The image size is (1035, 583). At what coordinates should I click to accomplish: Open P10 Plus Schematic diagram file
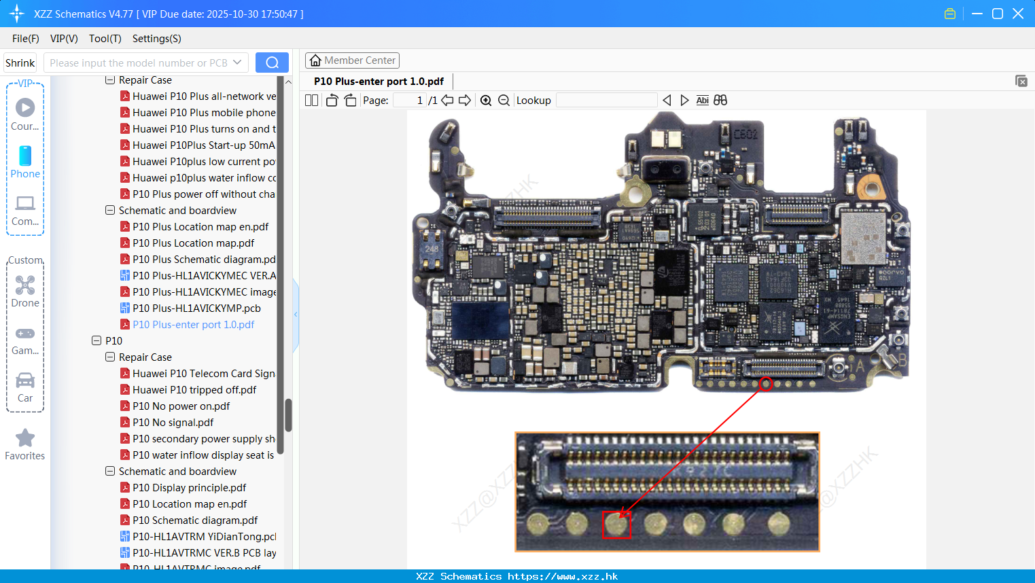198,260
